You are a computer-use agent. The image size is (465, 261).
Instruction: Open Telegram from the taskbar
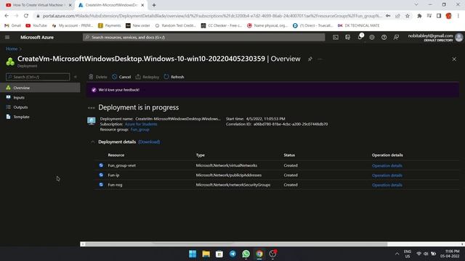click(x=232, y=254)
